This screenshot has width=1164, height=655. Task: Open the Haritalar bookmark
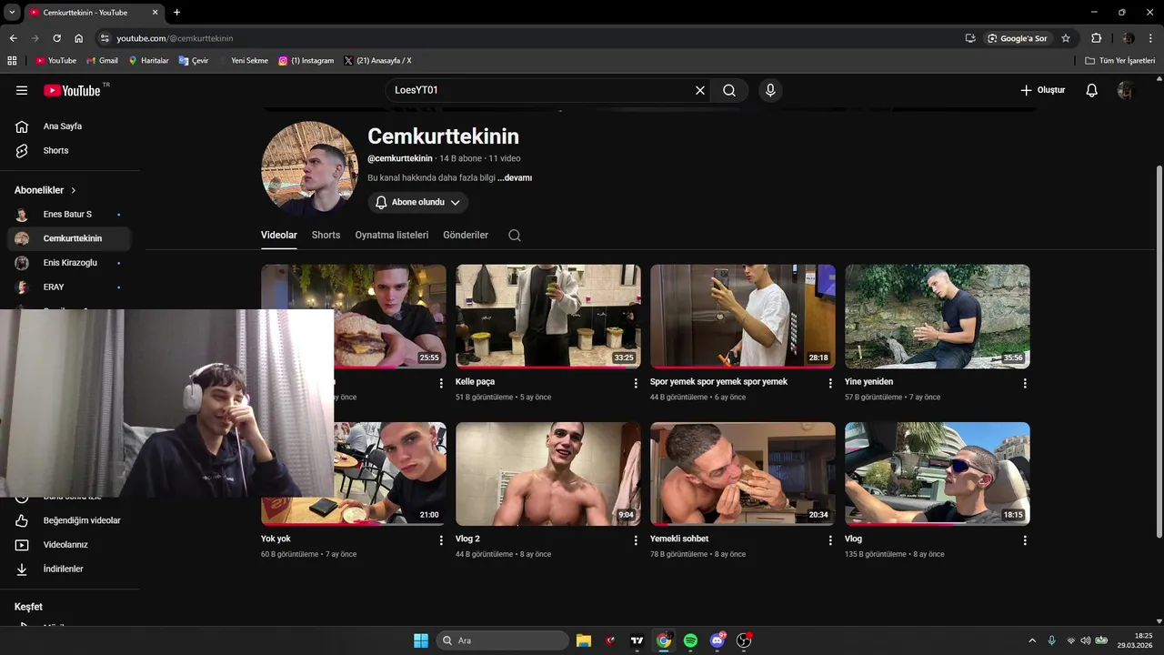pyautogui.click(x=148, y=60)
